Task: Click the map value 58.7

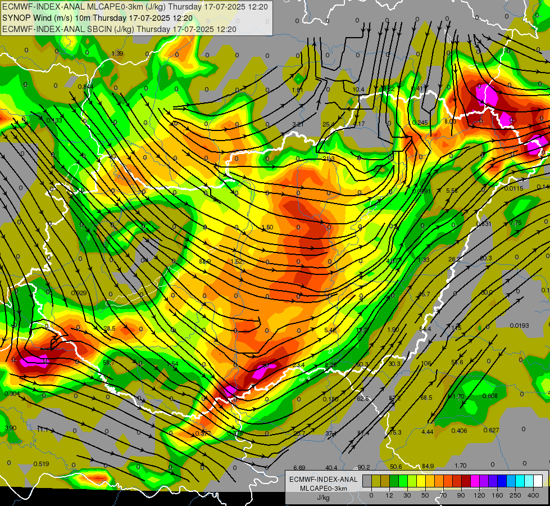Action: point(108,363)
